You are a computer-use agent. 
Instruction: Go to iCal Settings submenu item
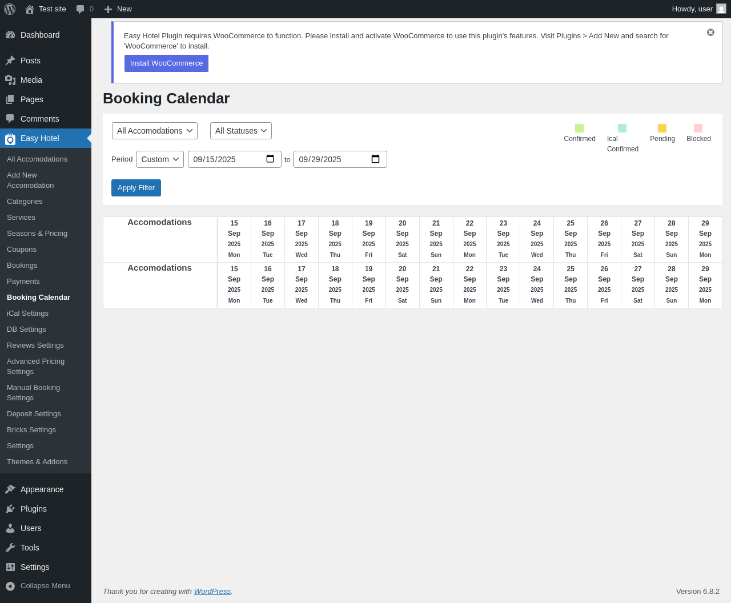pyautogui.click(x=27, y=313)
